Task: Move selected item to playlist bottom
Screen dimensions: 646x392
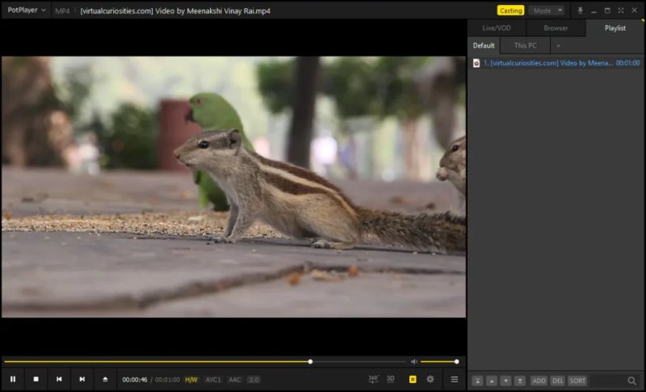Action: (519, 381)
